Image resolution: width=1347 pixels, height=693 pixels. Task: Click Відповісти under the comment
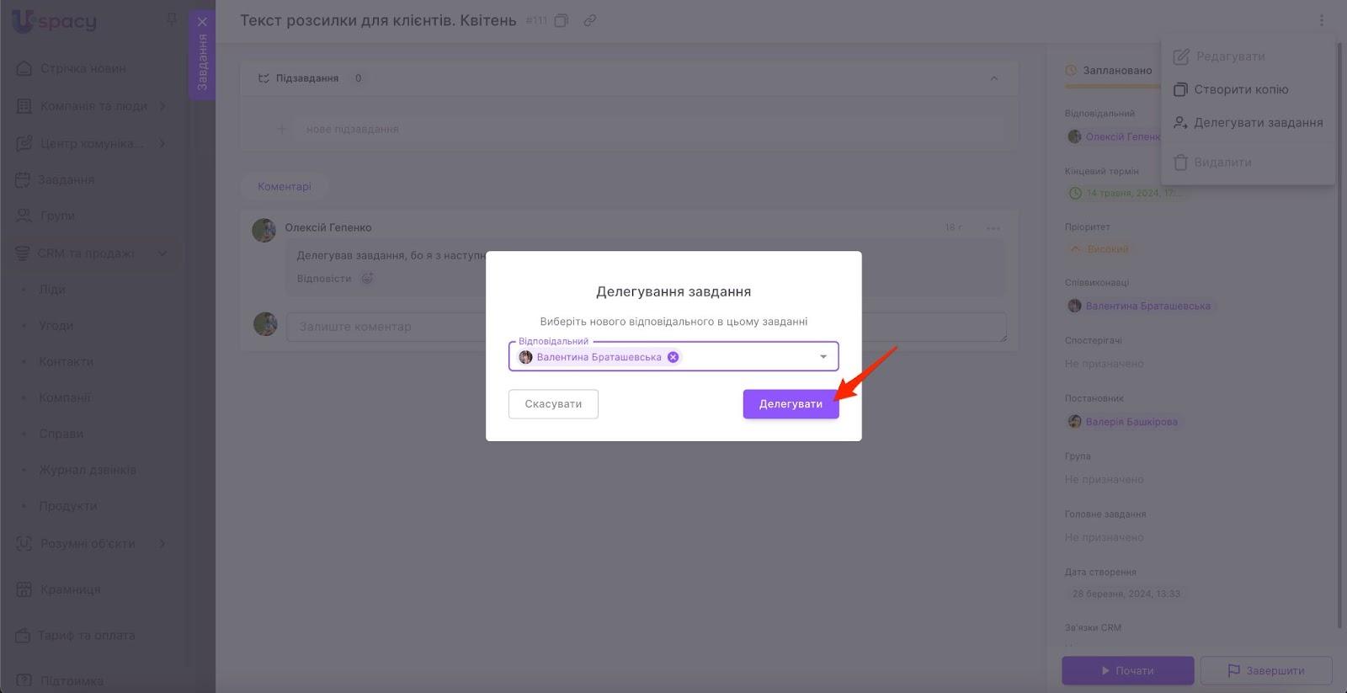pos(324,279)
